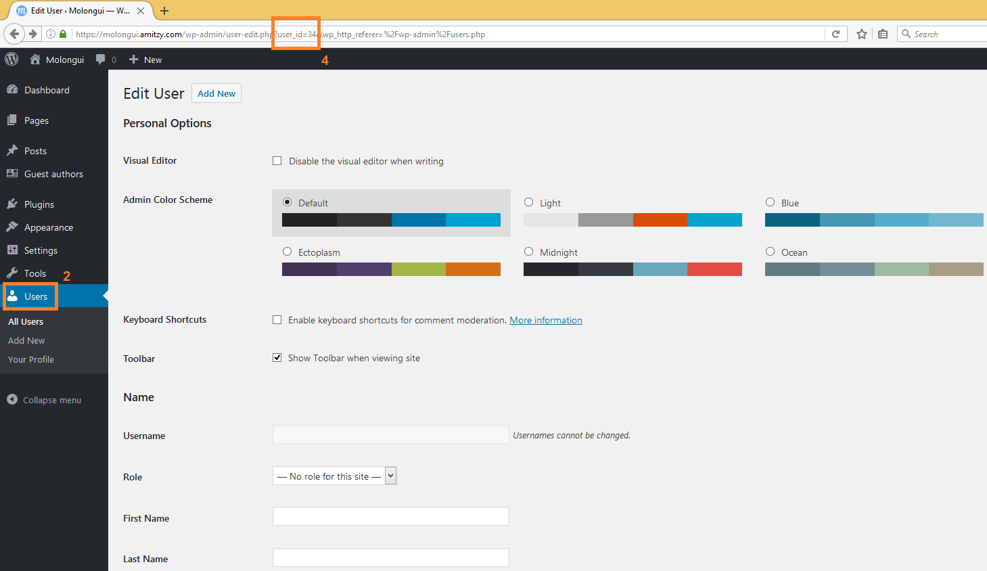This screenshot has width=987, height=571.
Task: Go back with the browser back arrow
Action: pyautogui.click(x=15, y=34)
